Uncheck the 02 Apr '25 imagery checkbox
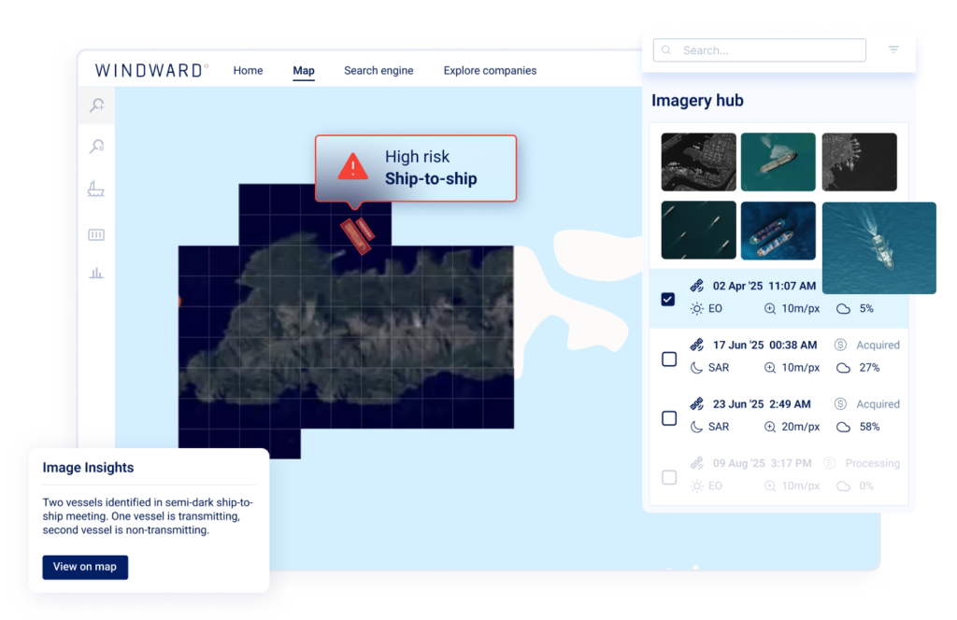The height and width of the screenshot is (620, 957). (x=667, y=299)
